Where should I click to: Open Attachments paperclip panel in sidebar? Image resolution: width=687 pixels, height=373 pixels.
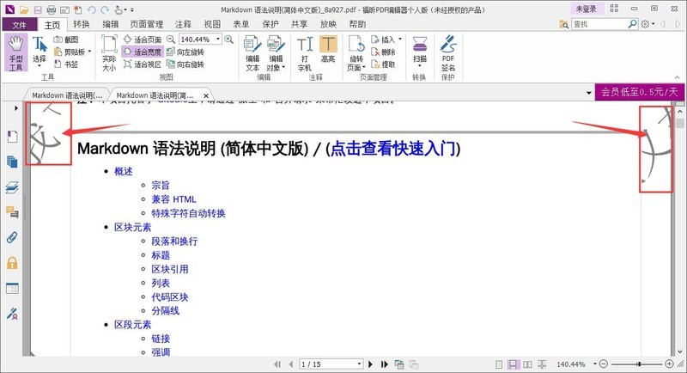point(12,237)
